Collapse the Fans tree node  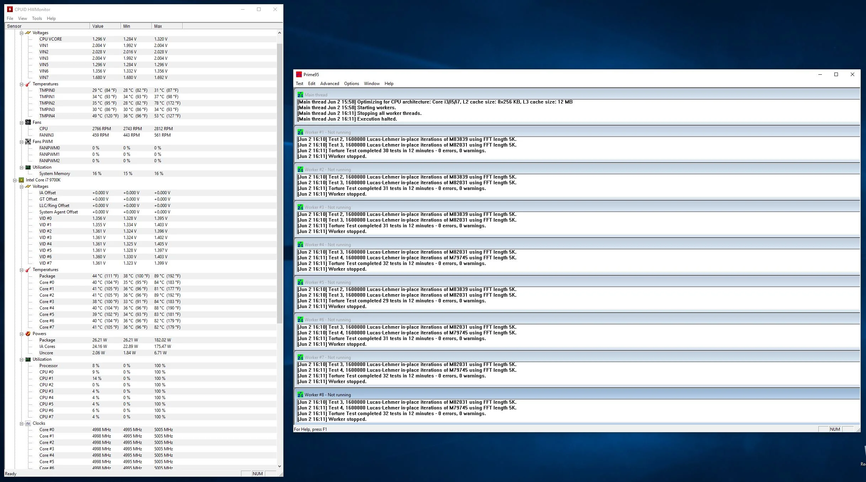click(21, 122)
